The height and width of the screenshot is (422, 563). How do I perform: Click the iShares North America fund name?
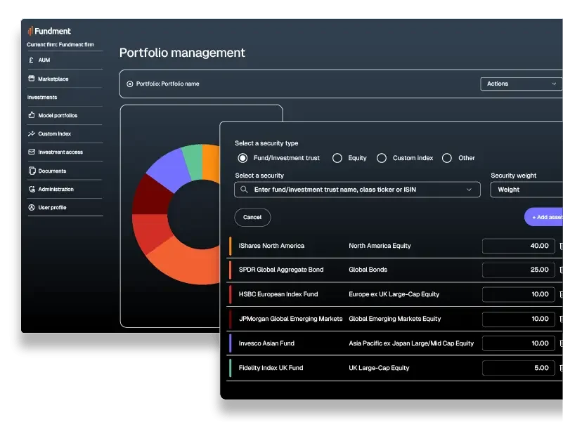[271, 246]
